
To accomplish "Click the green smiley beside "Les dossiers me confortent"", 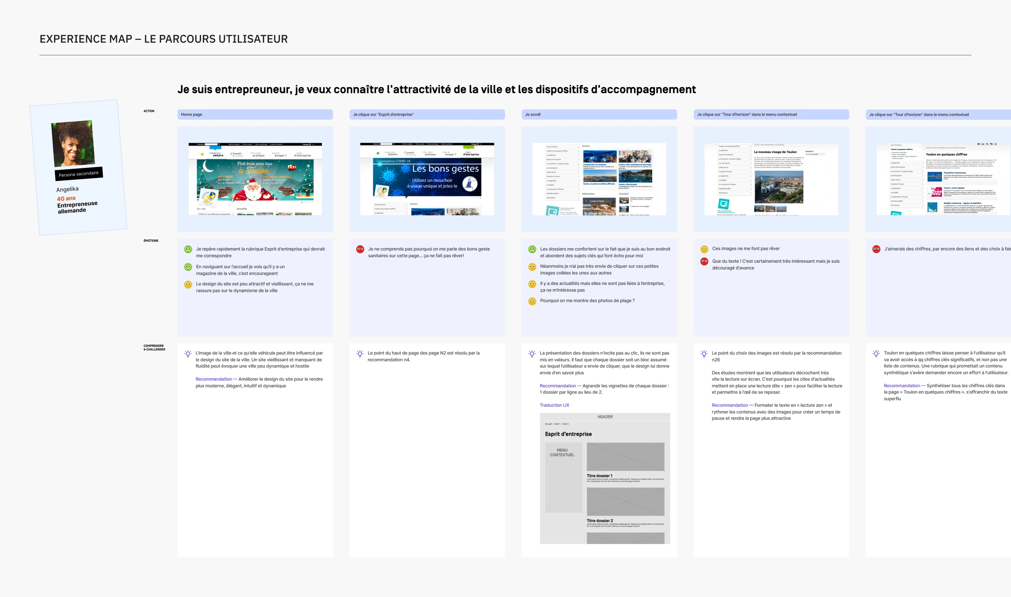I will pos(532,249).
